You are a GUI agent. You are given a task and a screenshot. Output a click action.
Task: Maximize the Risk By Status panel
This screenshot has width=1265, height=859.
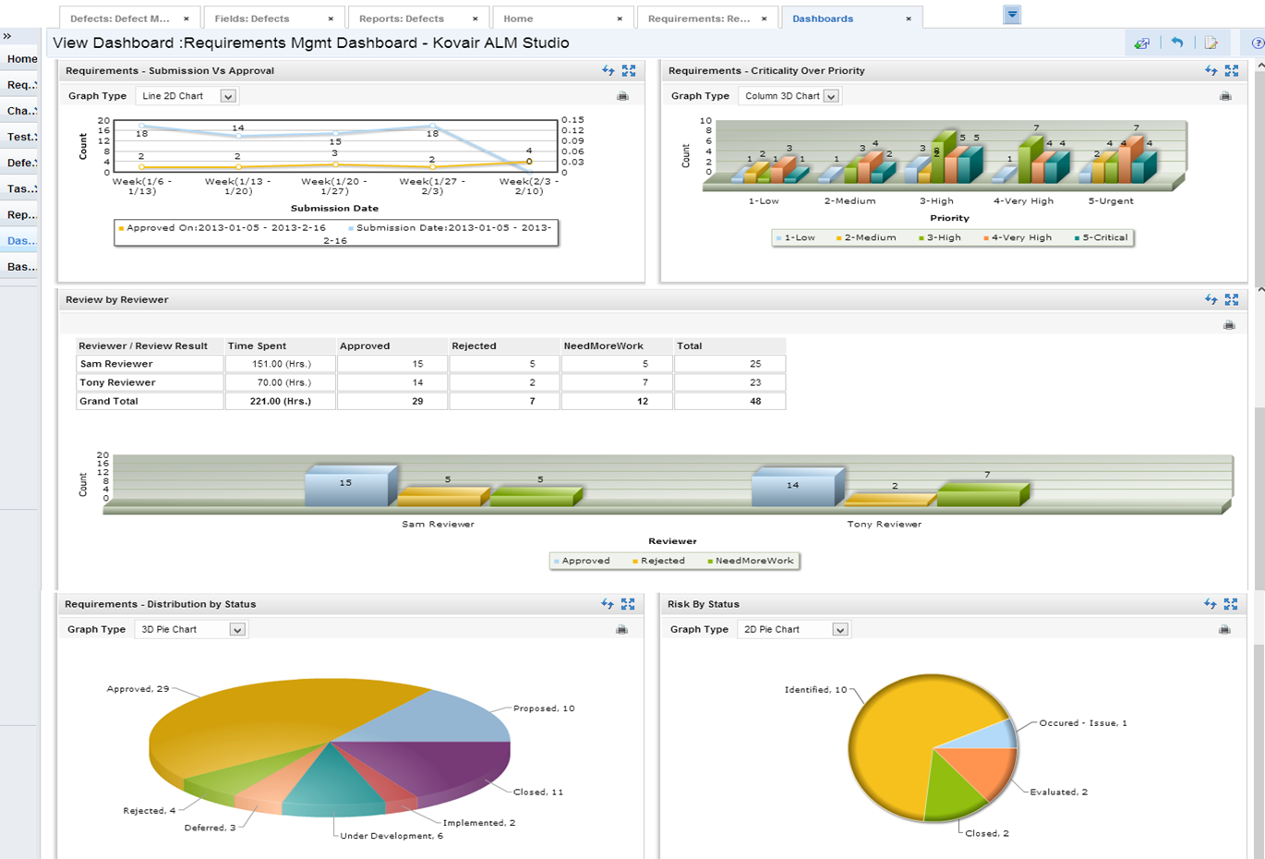point(1231,604)
